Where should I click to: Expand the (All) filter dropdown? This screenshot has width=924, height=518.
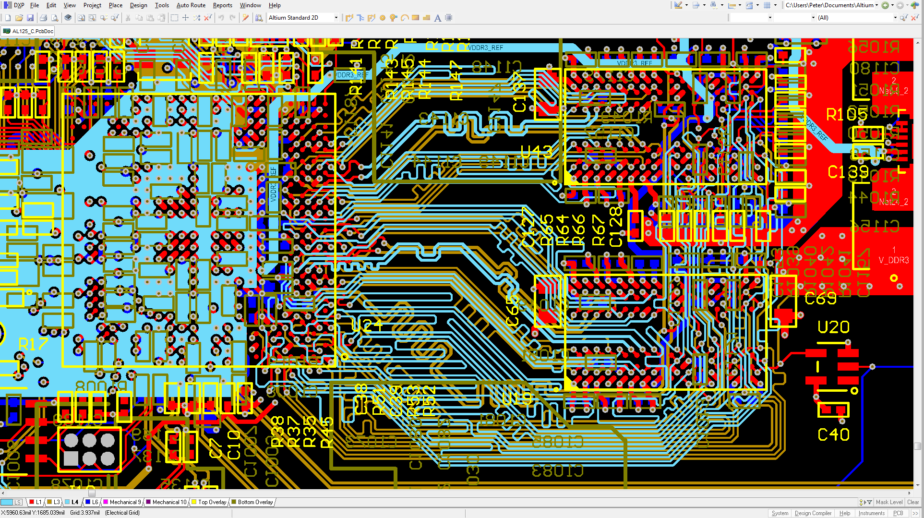(x=895, y=18)
